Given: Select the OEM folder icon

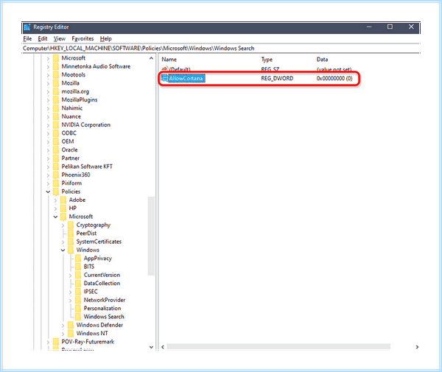Looking at the screenshot, I should tap(56, 141).
